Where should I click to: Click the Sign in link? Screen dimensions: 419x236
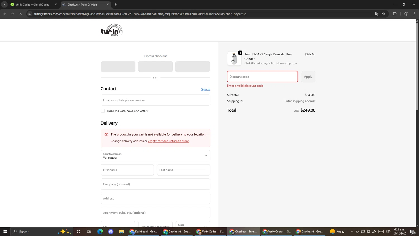coord(206,89)
